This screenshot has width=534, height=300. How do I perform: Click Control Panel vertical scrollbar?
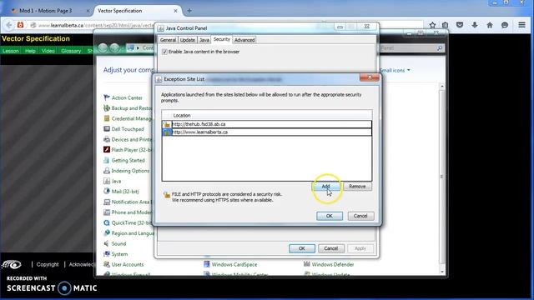pyautogui.click(x=442, y=177)
